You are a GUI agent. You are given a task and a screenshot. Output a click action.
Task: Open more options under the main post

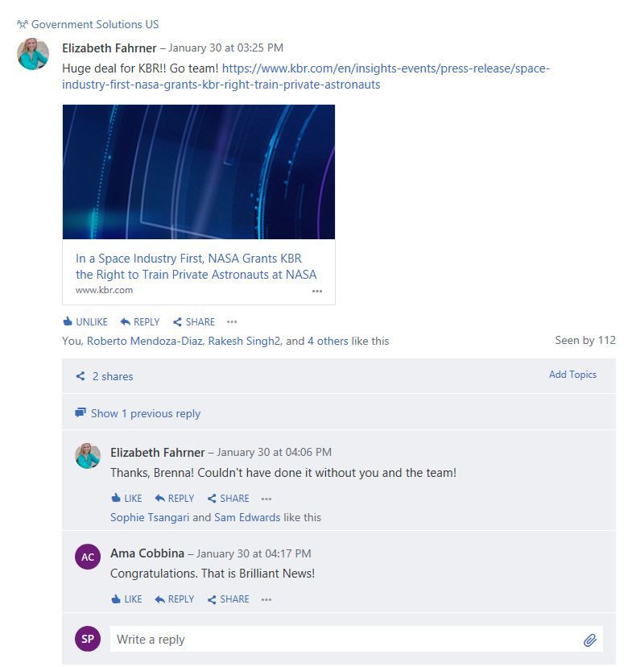pos(232,322)
